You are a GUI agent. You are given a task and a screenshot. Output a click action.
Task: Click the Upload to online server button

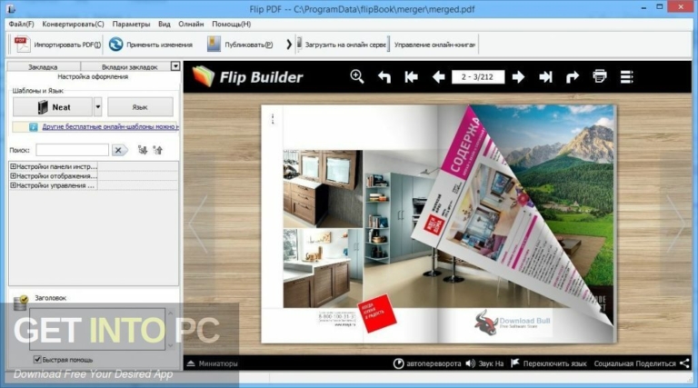point(342,45)
